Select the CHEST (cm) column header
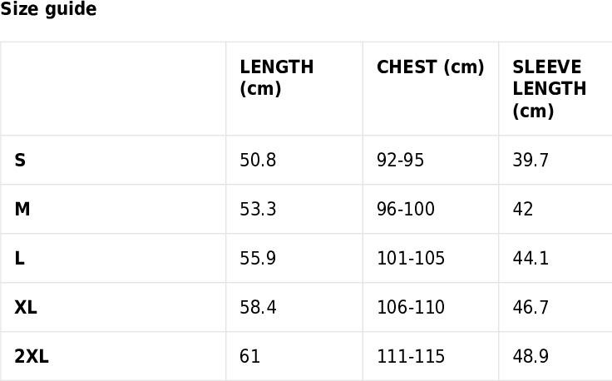This screenshot has width=612, height=381. pos(431,89)
